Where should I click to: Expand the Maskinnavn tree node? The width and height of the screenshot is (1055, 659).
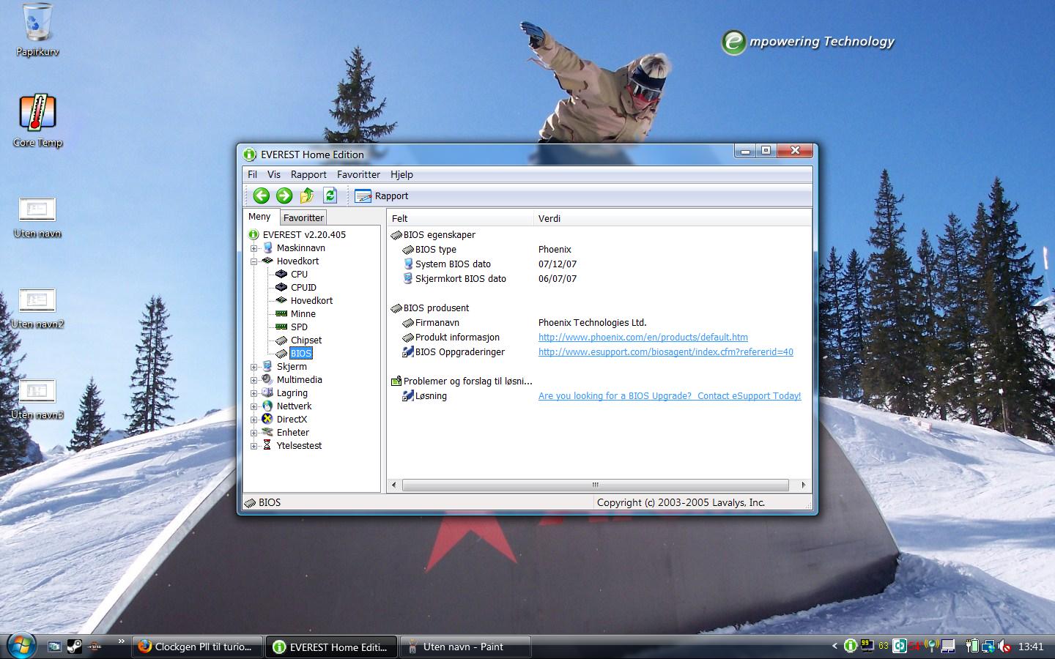click(254, 248)
